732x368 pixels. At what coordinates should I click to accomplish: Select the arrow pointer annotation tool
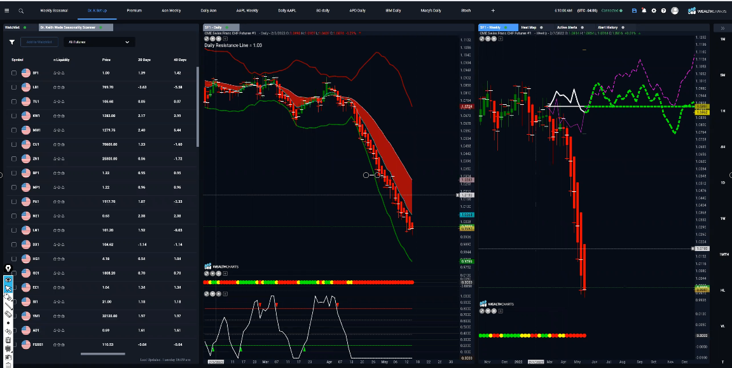(8, 289)
